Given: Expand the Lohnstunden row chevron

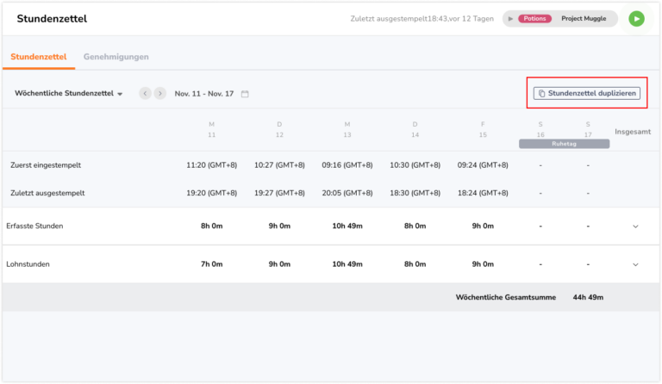Looking at the screenshot, I should point(635,264).
